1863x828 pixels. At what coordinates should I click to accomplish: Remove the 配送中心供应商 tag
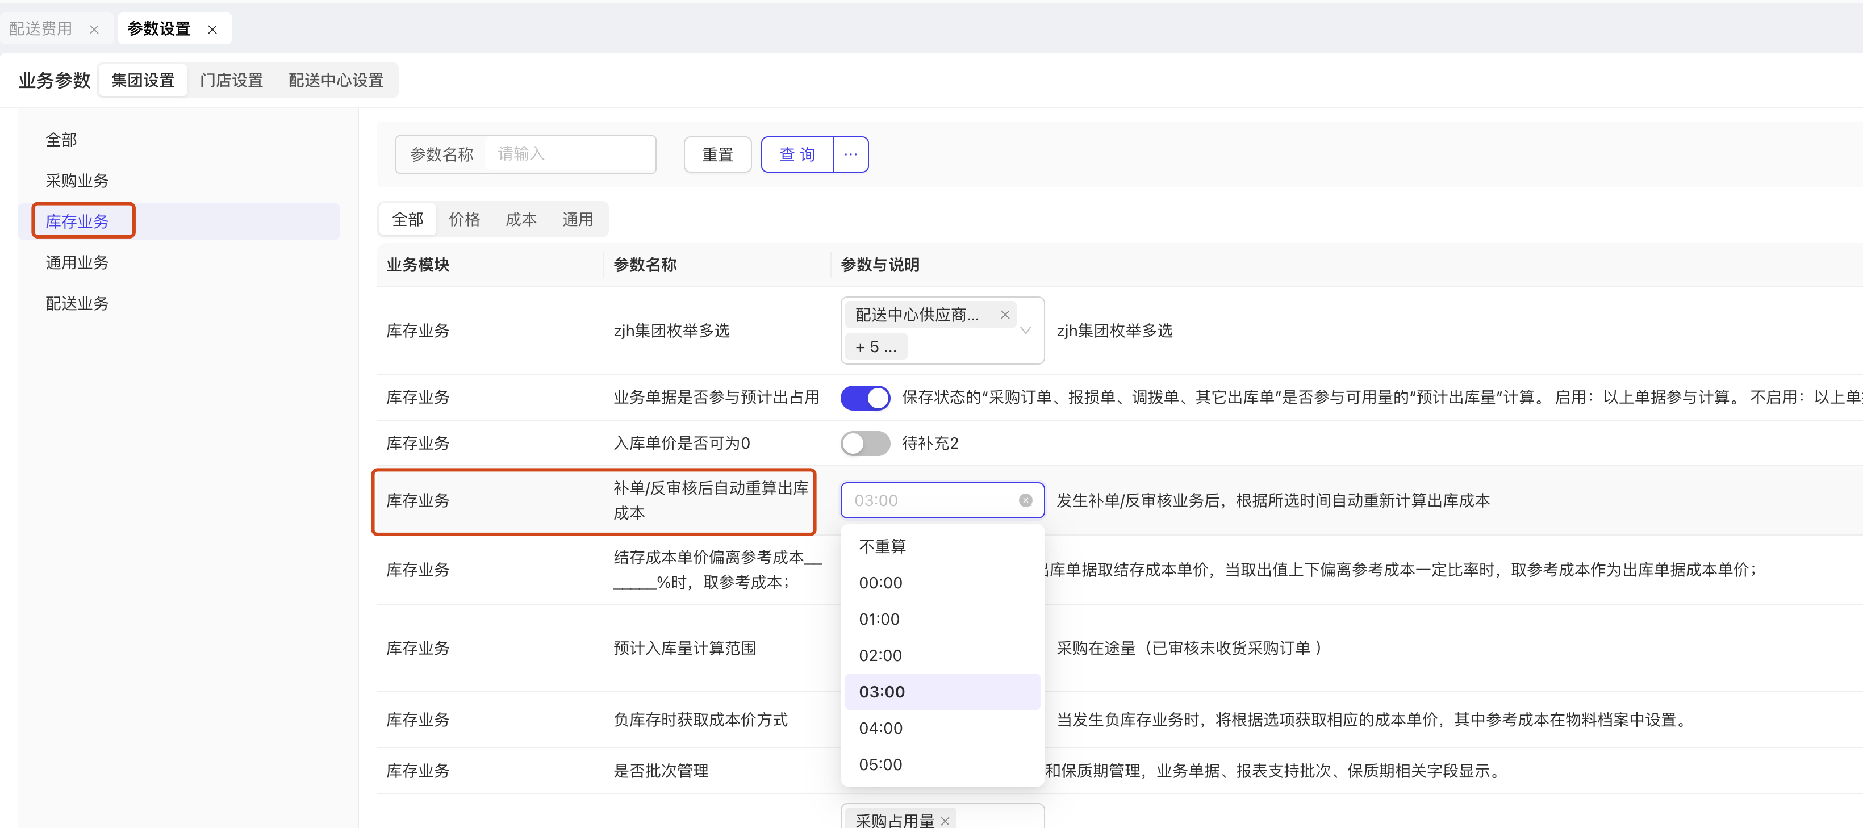1005,315
